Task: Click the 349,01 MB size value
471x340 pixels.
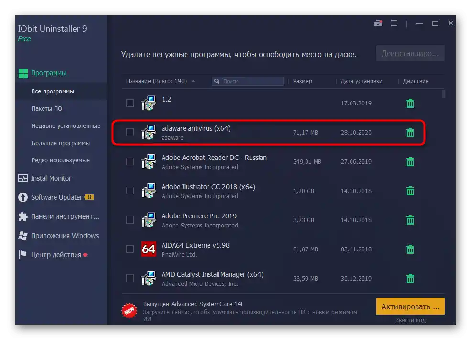Action: [x=307, y=161]
